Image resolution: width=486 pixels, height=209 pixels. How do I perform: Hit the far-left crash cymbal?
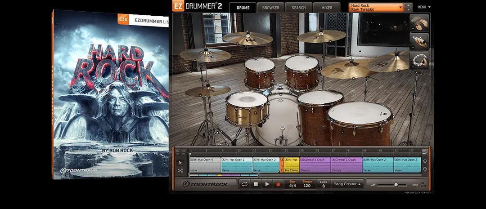(x=206, y=54)
